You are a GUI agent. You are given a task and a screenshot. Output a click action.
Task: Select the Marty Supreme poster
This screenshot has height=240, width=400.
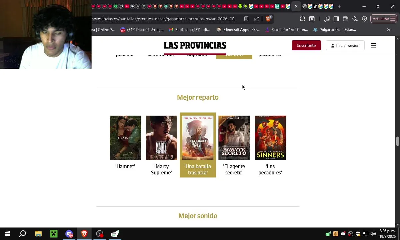click(x=161, y=138)
